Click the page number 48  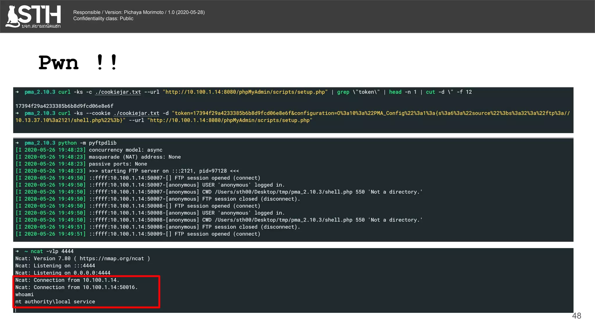pos(576,316)
